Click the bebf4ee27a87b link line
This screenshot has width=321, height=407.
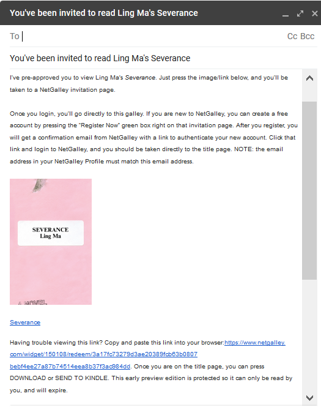[x=70, y=366]
